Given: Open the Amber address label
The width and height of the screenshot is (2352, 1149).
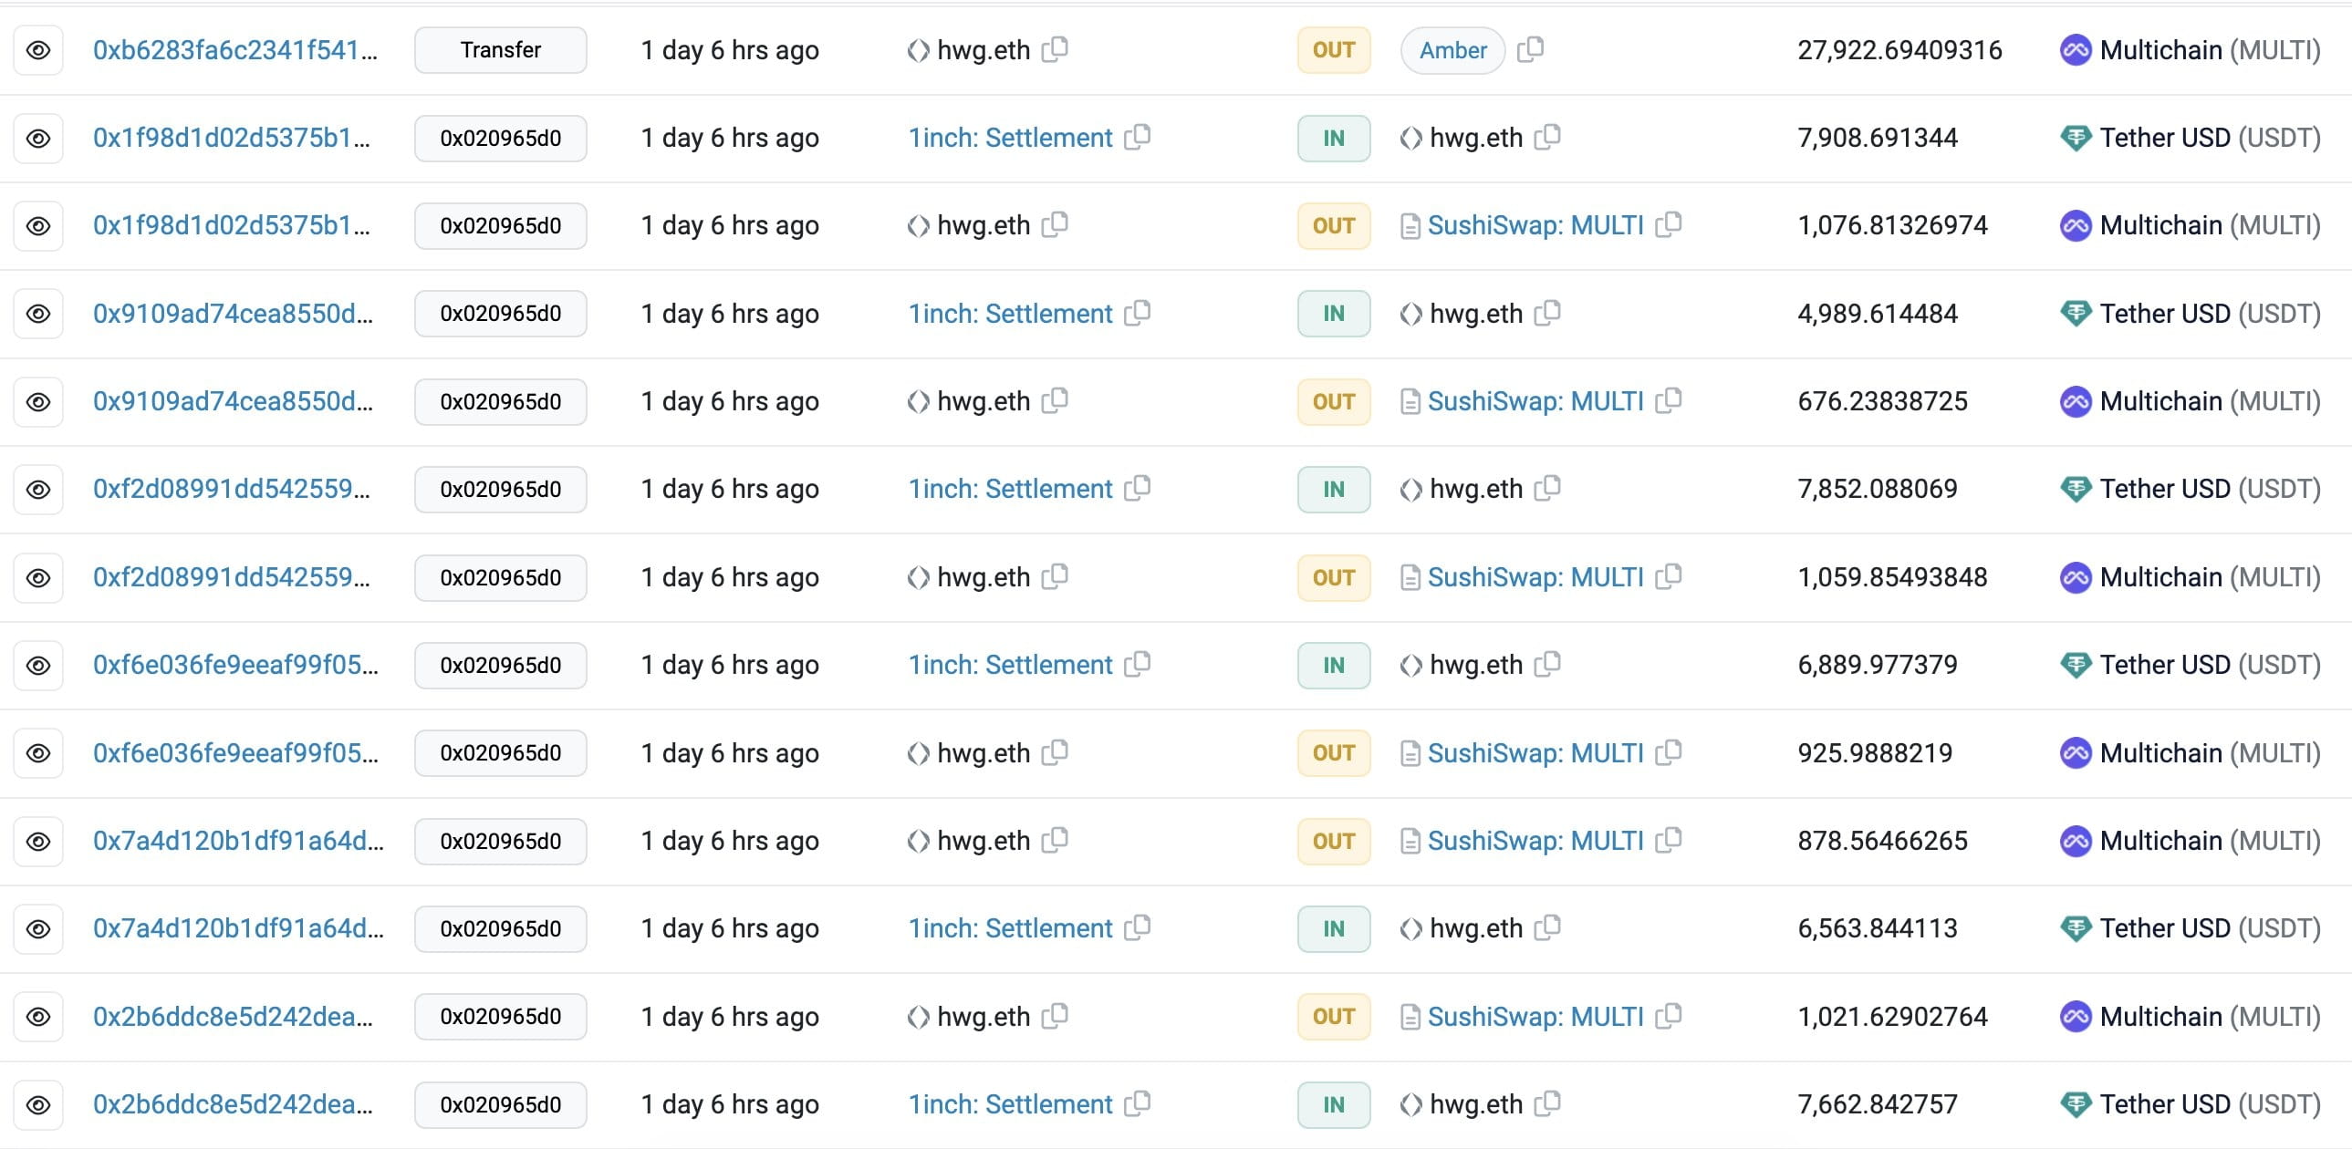Looking at the screenshot, I should (x=1452, y=50).
